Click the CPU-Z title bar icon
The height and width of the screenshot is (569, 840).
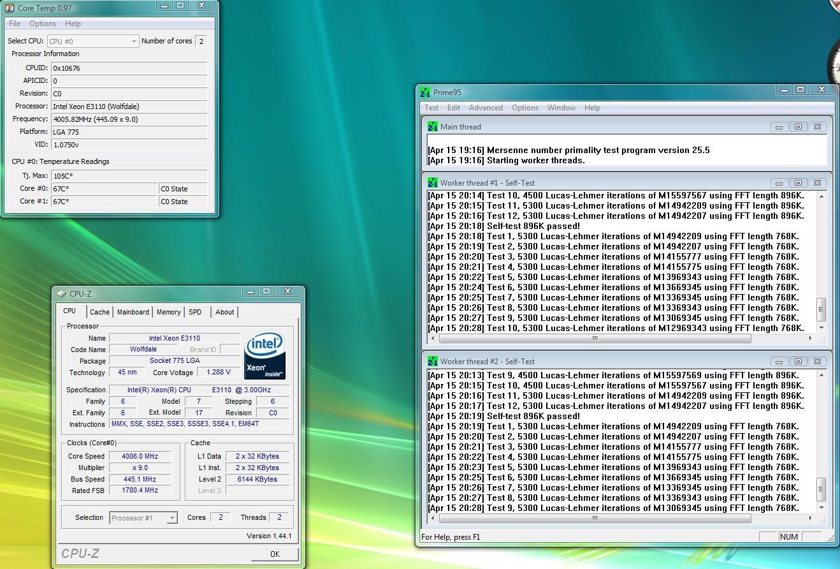click(x=61, y=294)
